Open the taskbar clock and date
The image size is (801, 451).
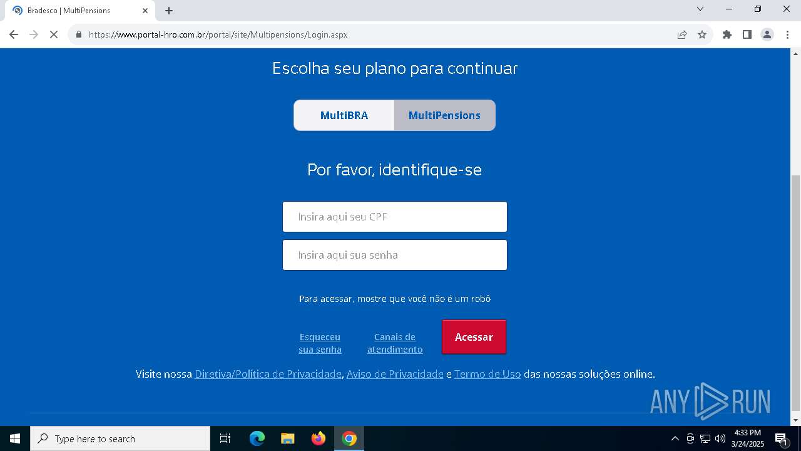(748, 438)
